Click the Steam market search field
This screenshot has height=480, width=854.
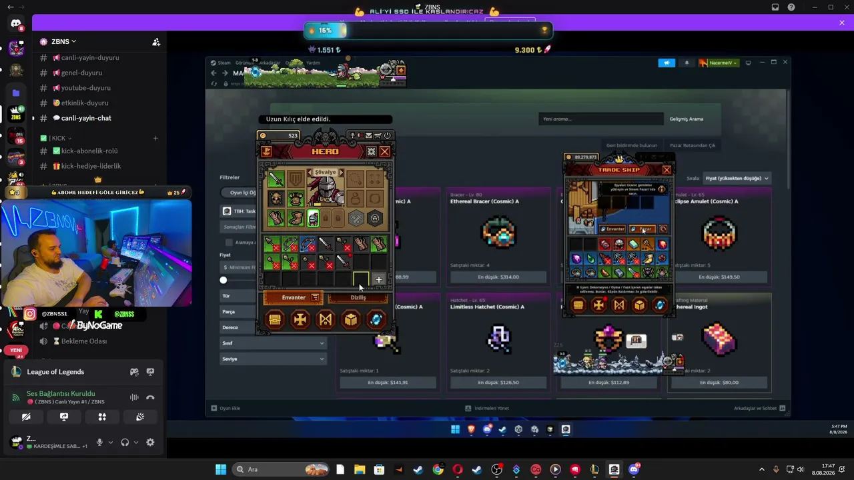tap(601, 119)
